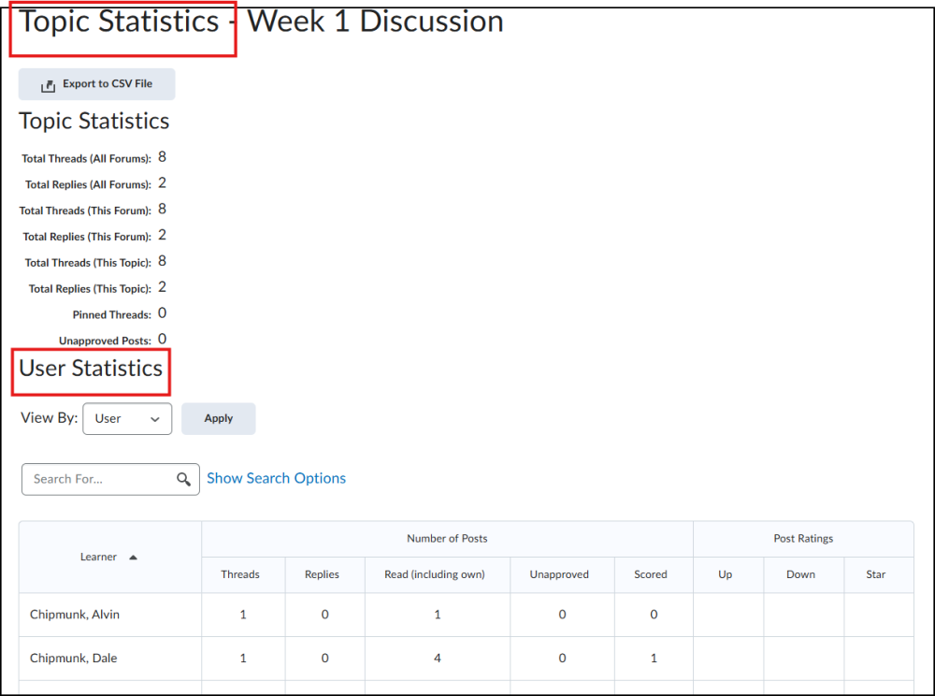Click the Threads column header

(242, 574)
